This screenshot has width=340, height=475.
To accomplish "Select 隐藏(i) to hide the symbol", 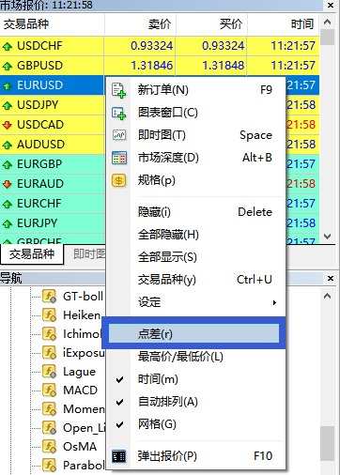I will click(x=195, y=212).
